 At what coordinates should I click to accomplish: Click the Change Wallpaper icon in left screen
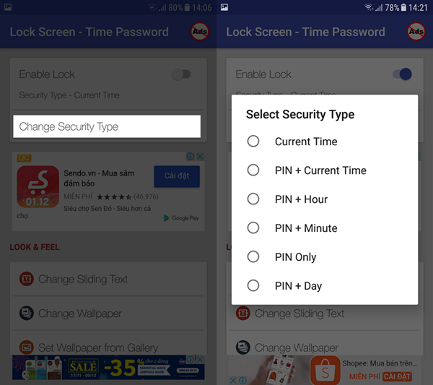point(27,313)
